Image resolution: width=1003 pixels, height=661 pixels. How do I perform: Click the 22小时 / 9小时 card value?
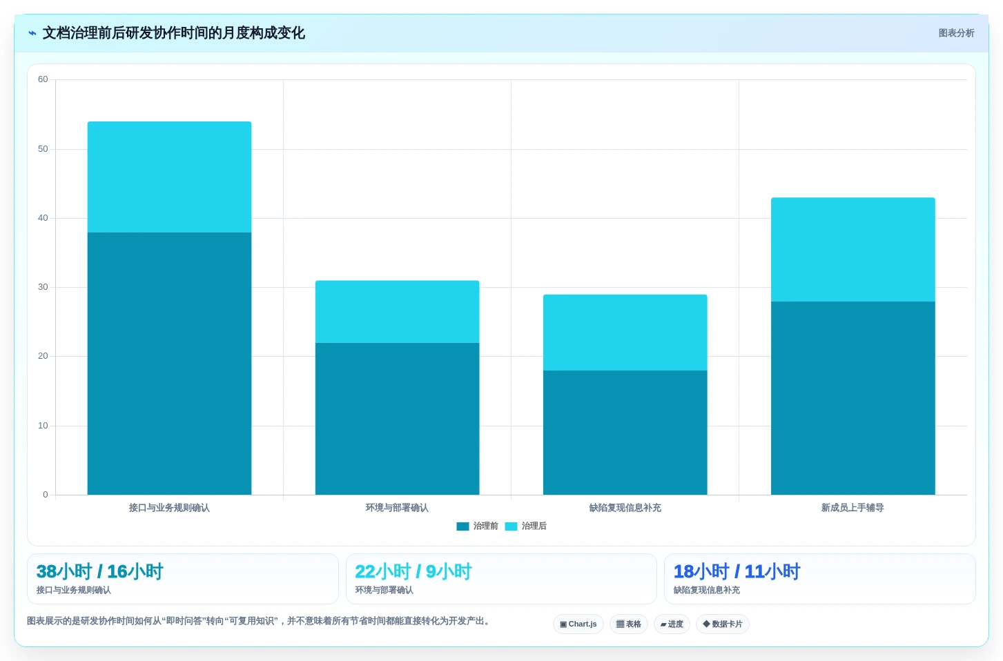[413, 571]
